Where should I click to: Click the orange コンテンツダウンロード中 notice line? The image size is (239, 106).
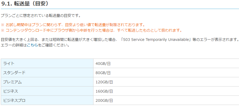[93, 30]
